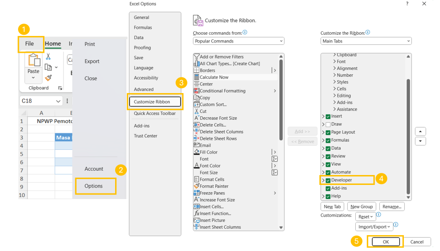Image resolution: width=440 pixels, height=251 pixels.
Task: Uncheck the Automate tab checkbox
Action: [328, 172]
